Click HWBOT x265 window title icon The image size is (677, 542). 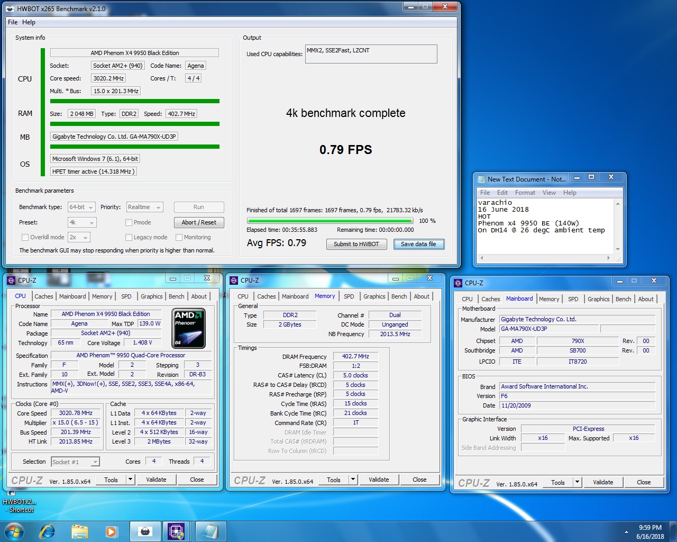coord(10,8)
